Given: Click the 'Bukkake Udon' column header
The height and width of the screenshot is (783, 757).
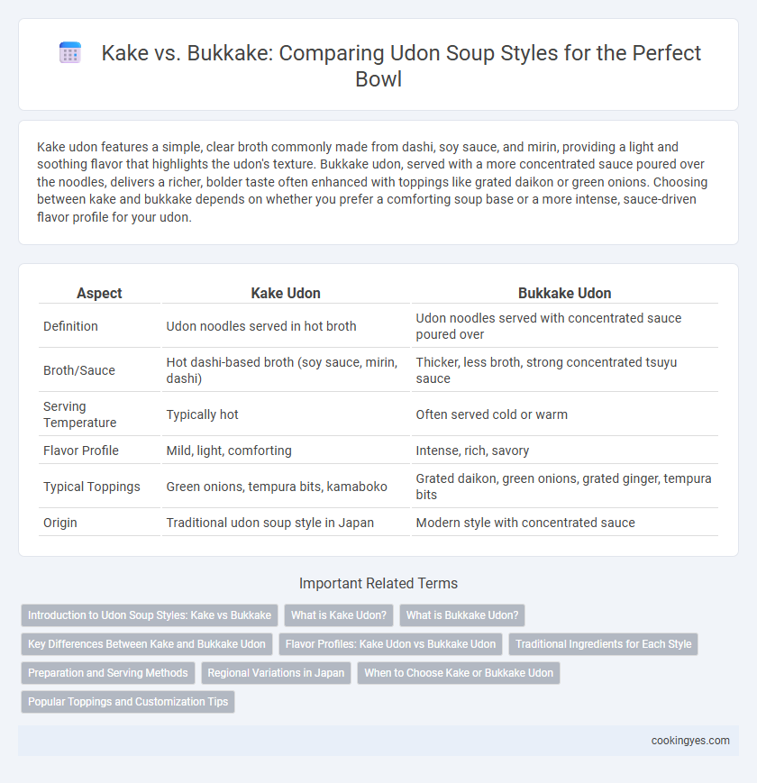Looking at the screenshot, I should coord(564,293).
